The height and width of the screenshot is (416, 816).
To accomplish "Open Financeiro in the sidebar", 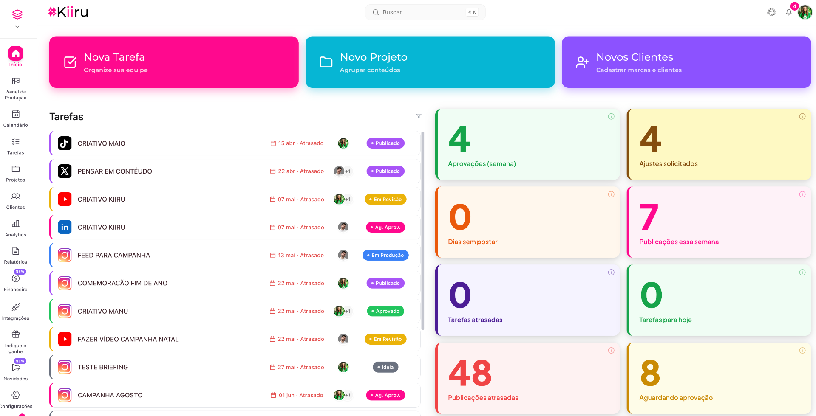I will (16, 283).
